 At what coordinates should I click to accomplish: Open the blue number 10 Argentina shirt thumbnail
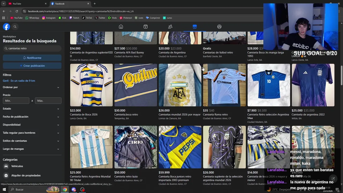point(269,85)
